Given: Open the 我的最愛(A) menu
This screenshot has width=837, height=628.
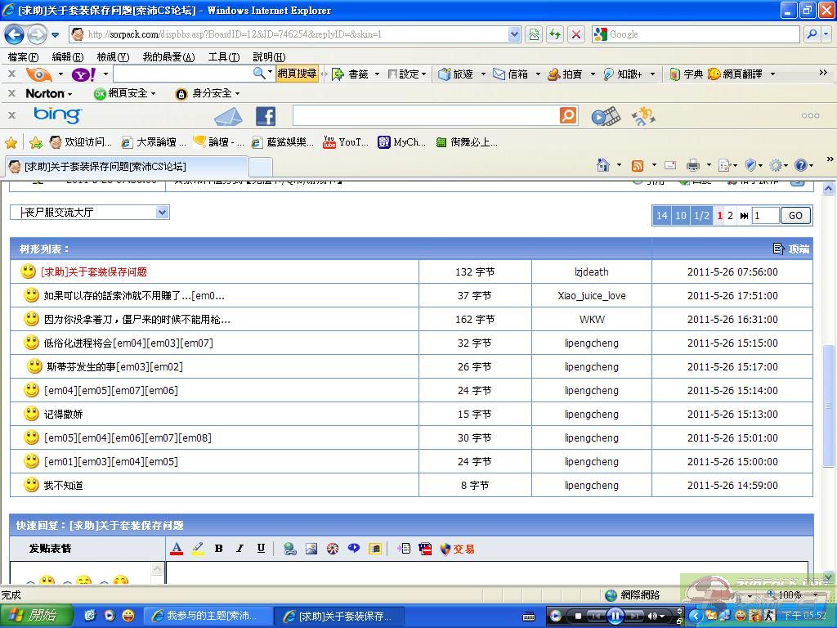Looking at the screenshot, I should point(168,57).
